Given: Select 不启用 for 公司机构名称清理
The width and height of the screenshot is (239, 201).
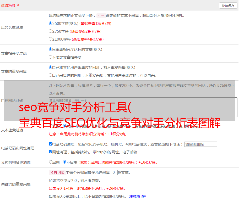Looking at the screenshot, I should (64, 162).
